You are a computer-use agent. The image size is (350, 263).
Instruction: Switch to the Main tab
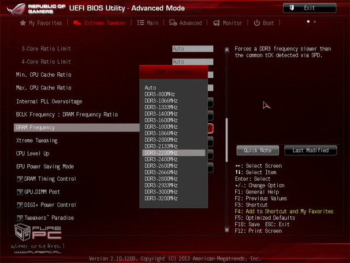coord(148,23)
